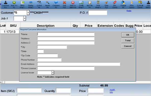Image resolution: width=151 pixels, height=96 pixels.
Task: Cancel the Required Consumer Information dialog
Action: point(128,46)
